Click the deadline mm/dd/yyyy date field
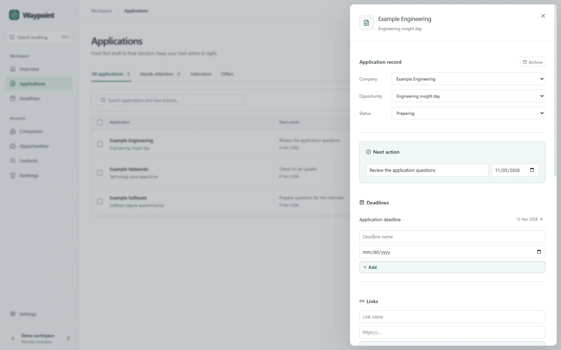 click(x=452, y=252)
